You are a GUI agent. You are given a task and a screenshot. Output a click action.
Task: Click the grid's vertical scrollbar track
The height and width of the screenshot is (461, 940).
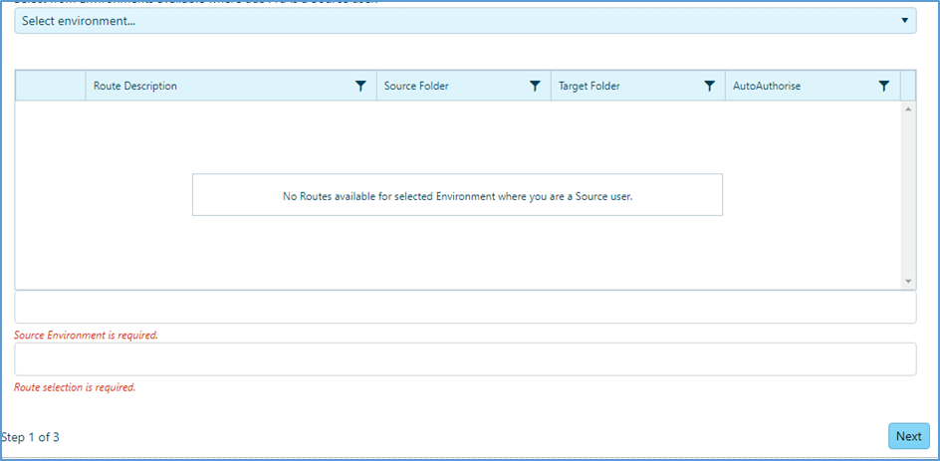tap(907, 195)
